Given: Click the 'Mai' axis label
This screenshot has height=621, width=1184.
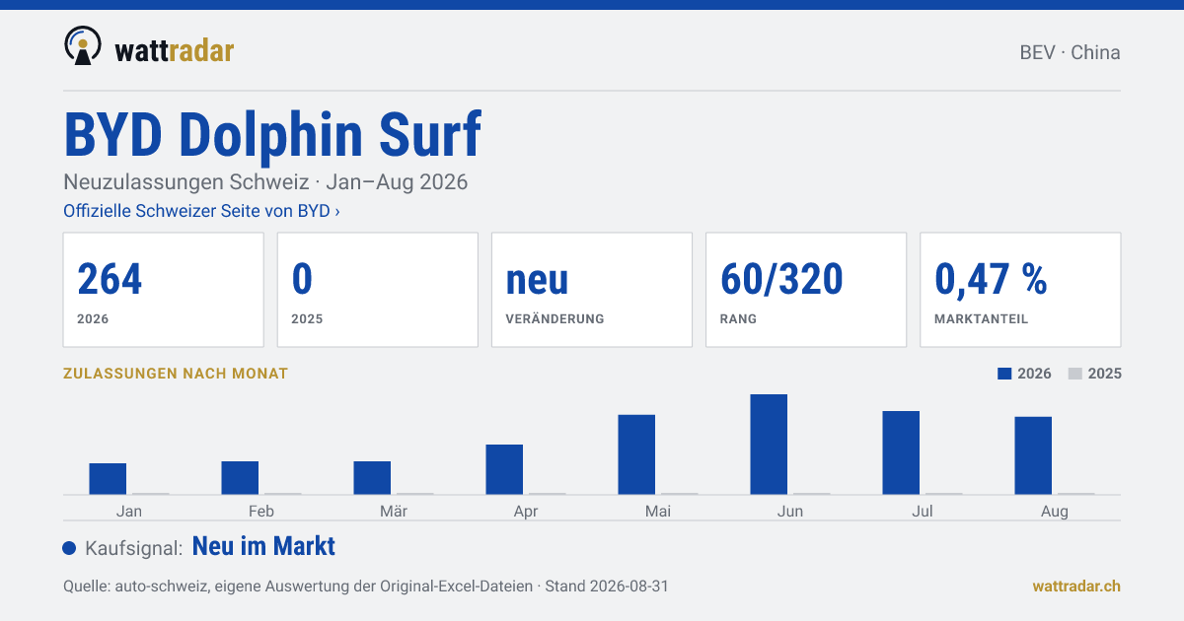Looking at the screenshot, I should tap(658, 511).
